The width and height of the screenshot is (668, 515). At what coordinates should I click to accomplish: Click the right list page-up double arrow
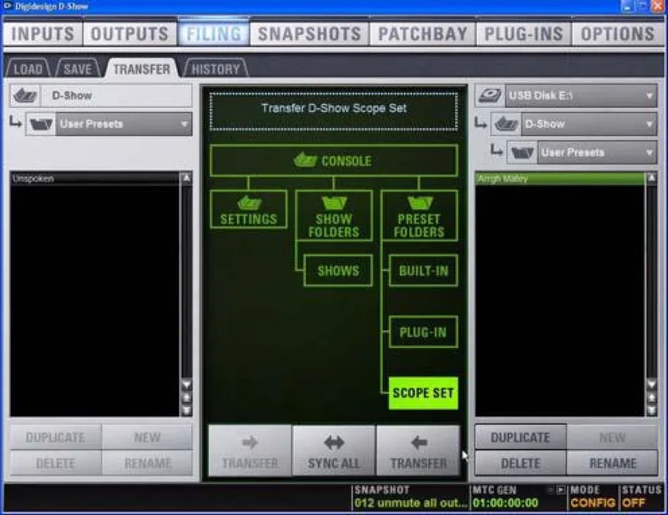(651, 398)
